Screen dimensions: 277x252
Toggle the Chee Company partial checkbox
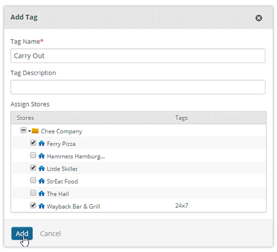pyautogui.click(x=23, y=130)
